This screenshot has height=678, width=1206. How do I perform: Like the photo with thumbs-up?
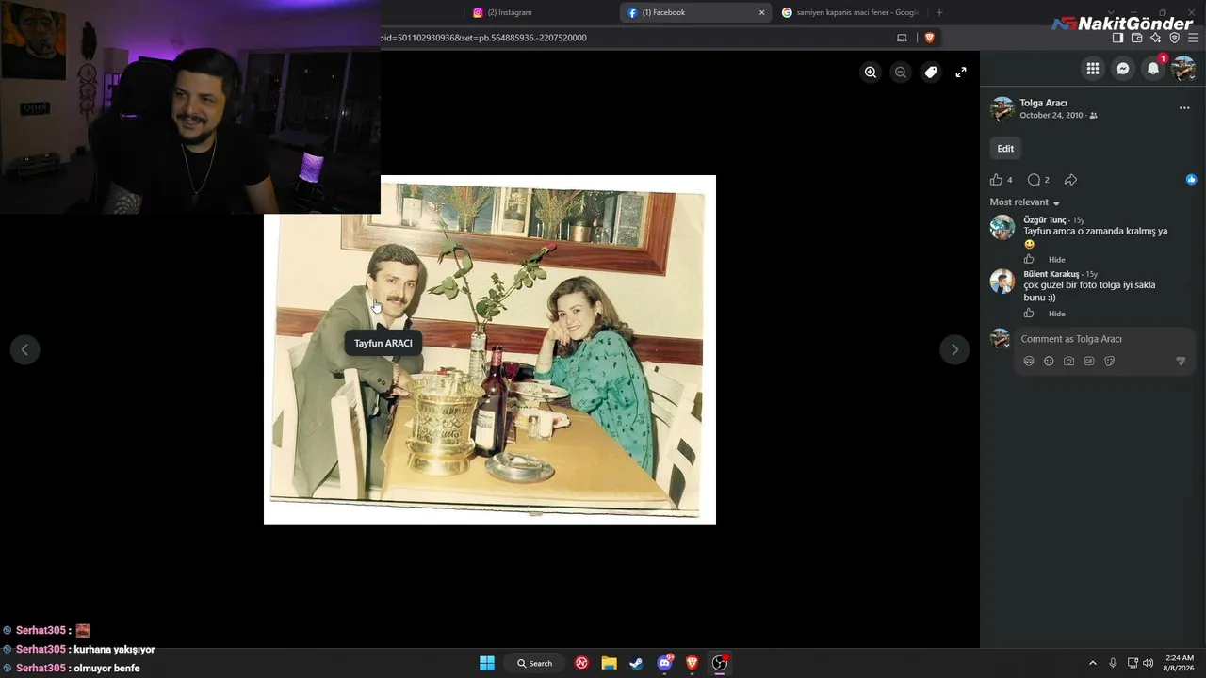pyautogui.click(x=997, y=180)
